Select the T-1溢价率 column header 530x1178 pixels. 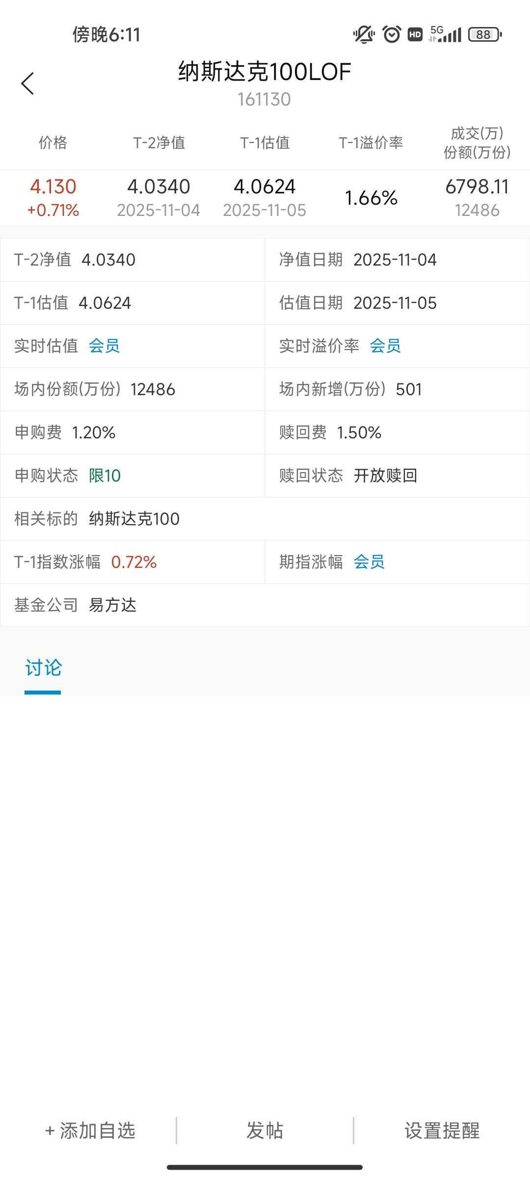[371, 143]
